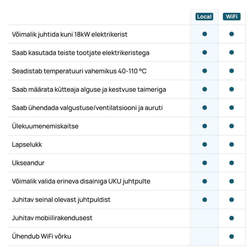Click Local dot for Ukseandur row
The width and height of the screenshot is (251, 251).
[205, 163]
